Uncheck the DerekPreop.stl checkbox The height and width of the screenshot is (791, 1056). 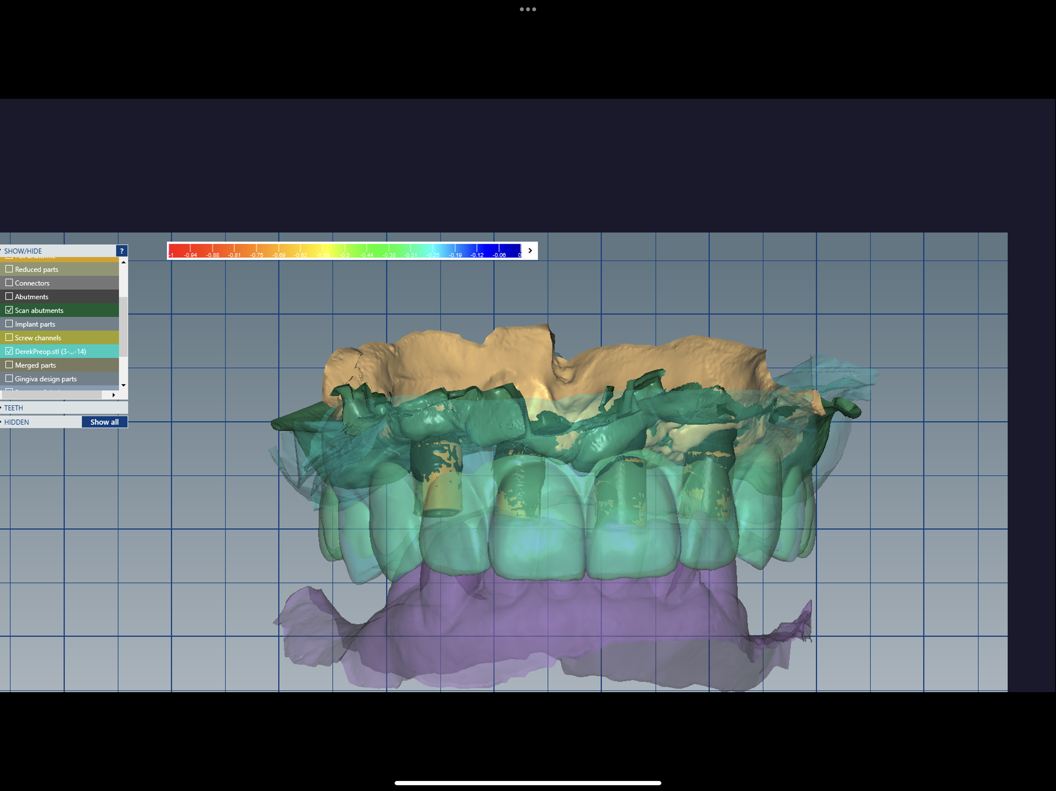[10, 351]
